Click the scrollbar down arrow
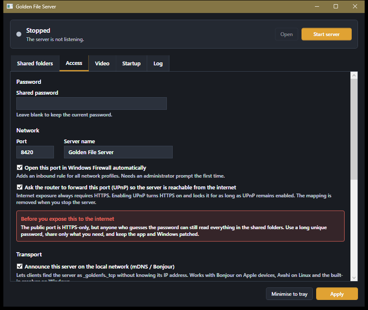 (354, 278)
